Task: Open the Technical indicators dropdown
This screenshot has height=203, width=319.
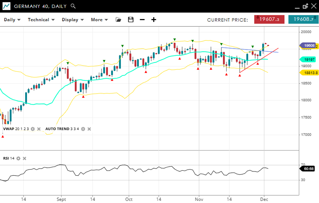Action: 41,20
